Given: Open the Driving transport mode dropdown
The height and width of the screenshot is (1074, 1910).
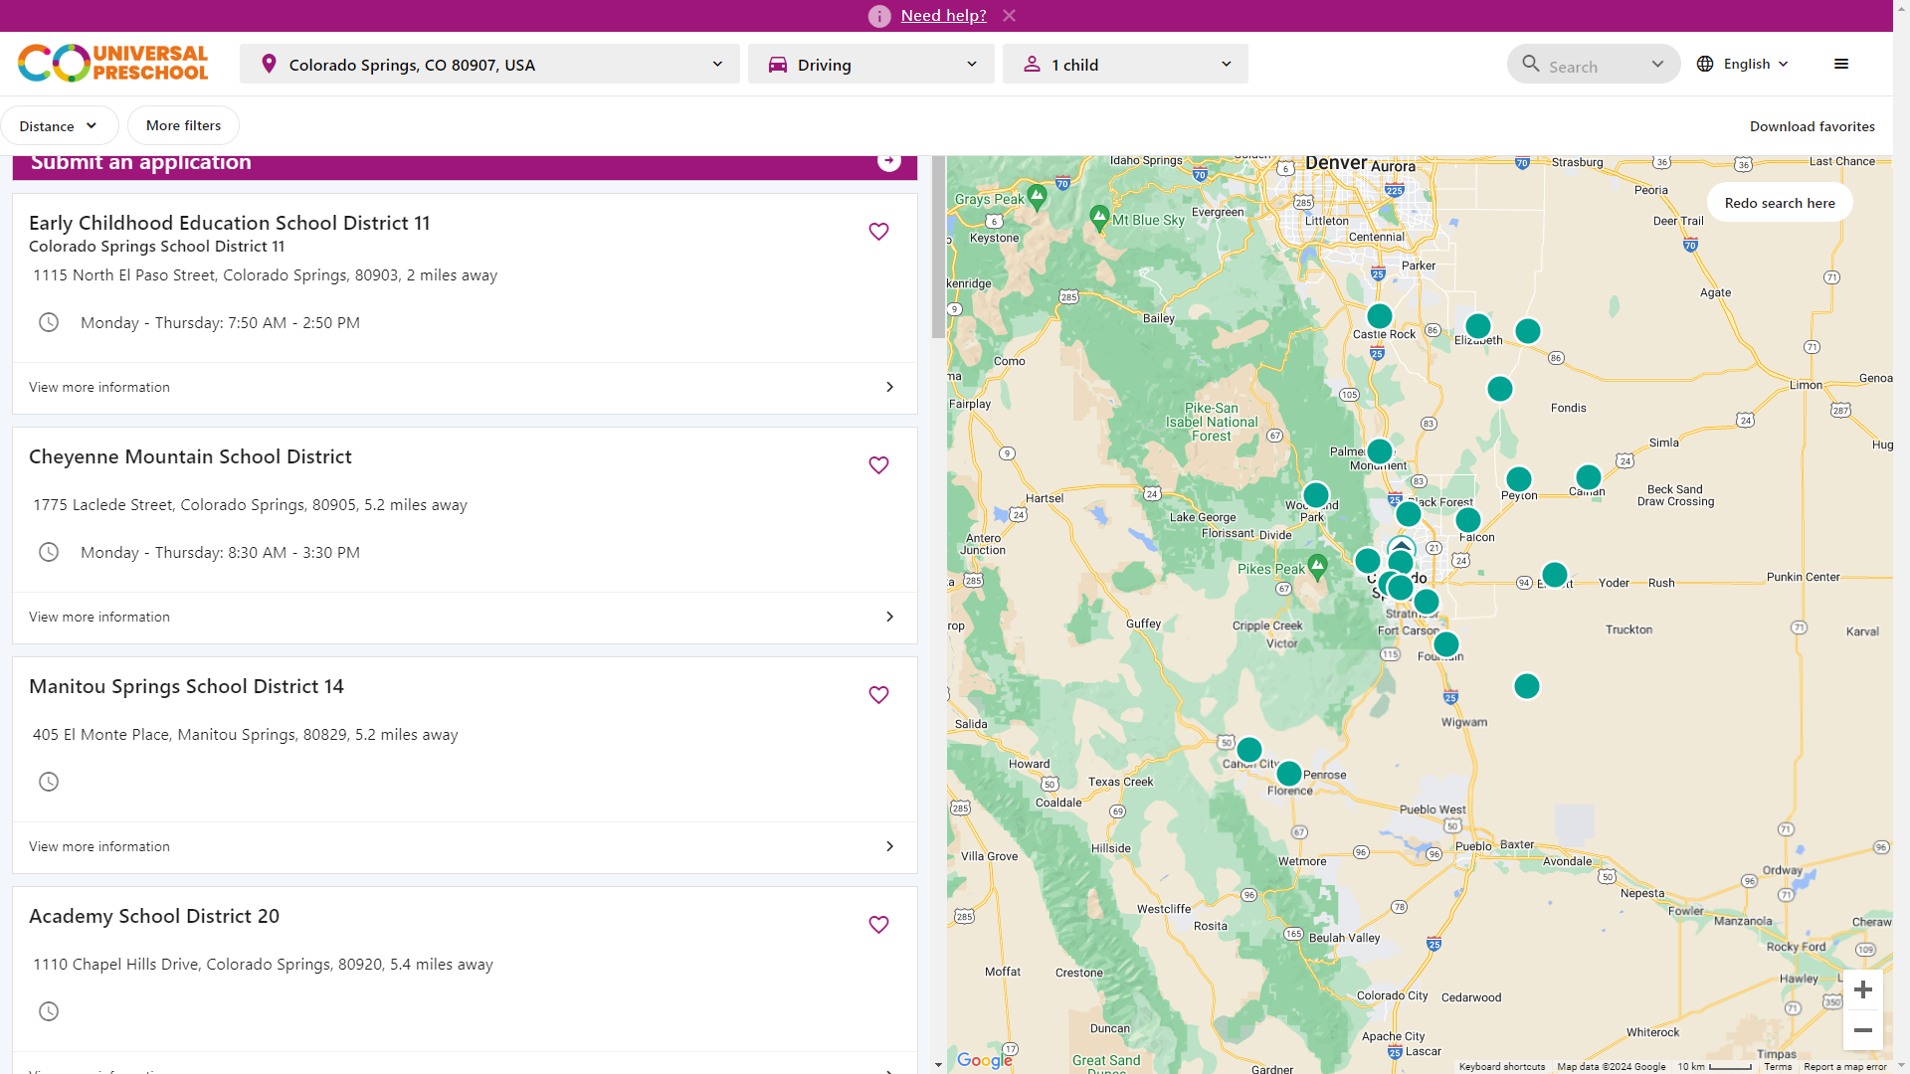Looking at the screenshot, I should 870,65.
